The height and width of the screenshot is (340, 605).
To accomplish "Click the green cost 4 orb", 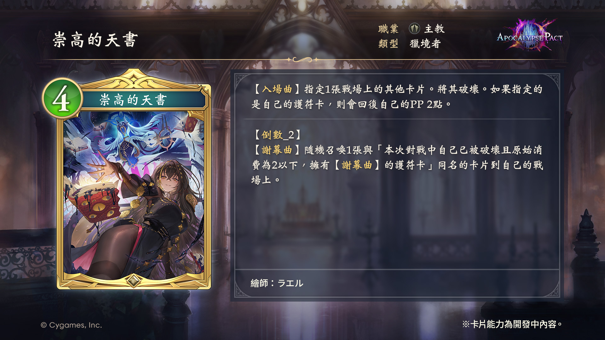I will [62, 99].
